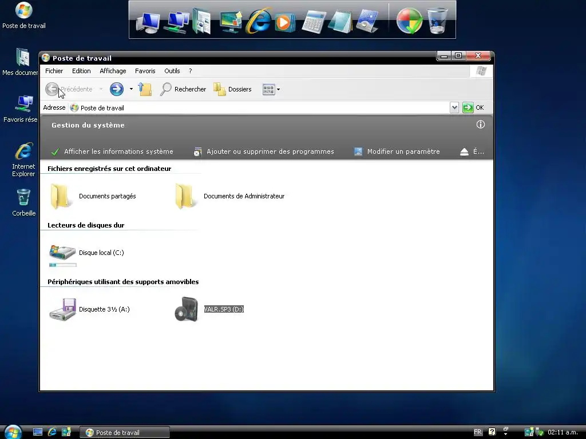Click the views icon in the toolbar
This screenshot has height=439, width=586.
pyautogui.click(x=269, y=90)
